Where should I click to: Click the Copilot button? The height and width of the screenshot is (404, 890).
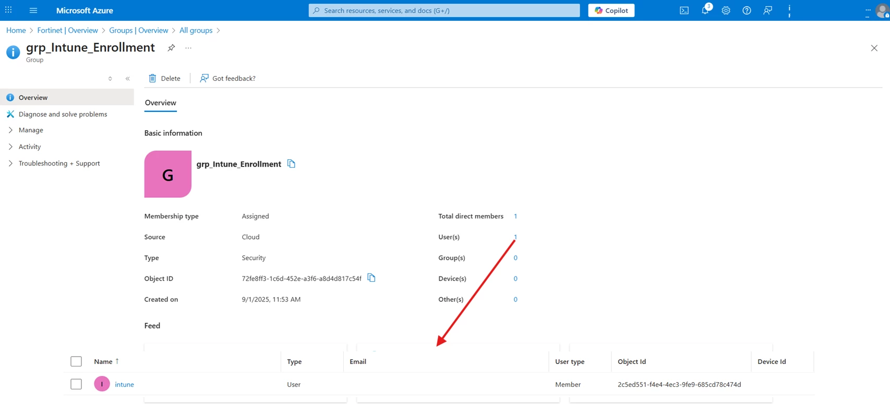point(611,10)
